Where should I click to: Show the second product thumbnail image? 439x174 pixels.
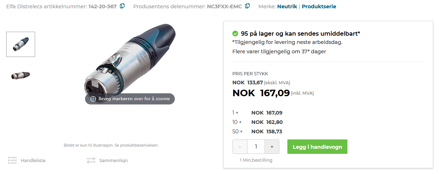[x=21, y=75]
